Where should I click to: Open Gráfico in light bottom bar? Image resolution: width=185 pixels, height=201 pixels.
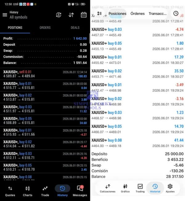125,188
